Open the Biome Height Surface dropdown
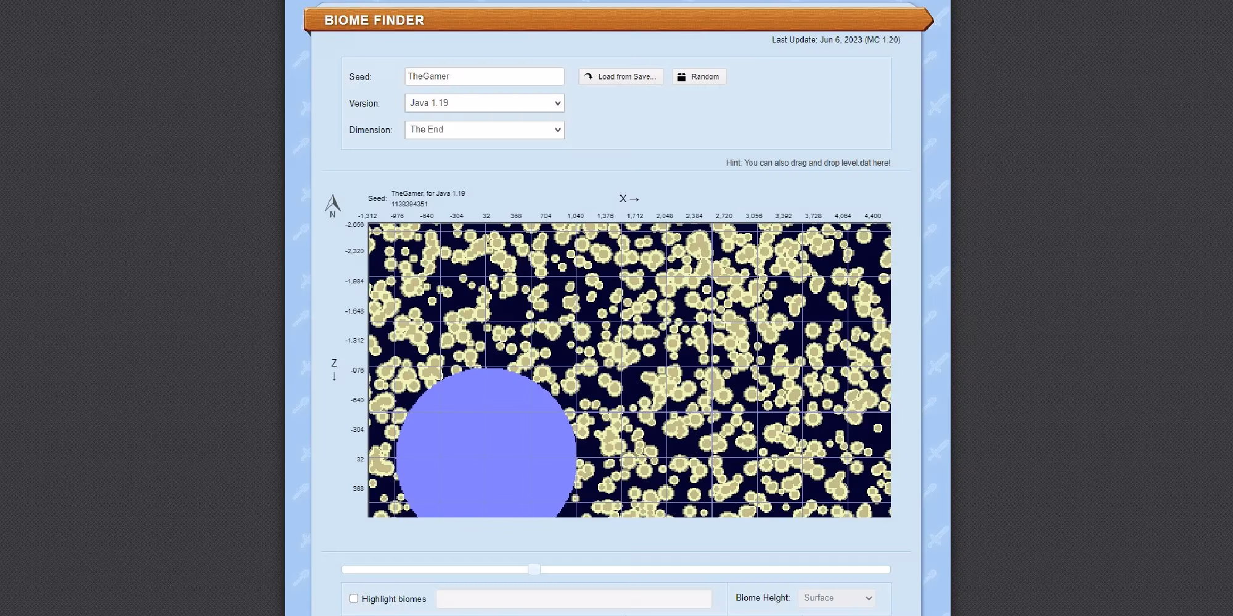 click(x=837, y=598)
